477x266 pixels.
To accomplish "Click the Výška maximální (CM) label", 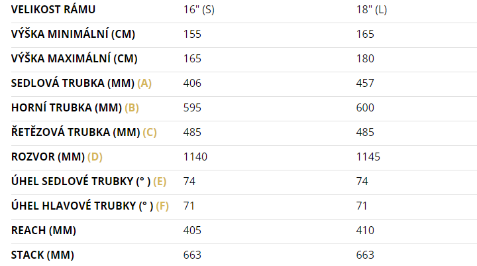I will (x=74, y=58).
